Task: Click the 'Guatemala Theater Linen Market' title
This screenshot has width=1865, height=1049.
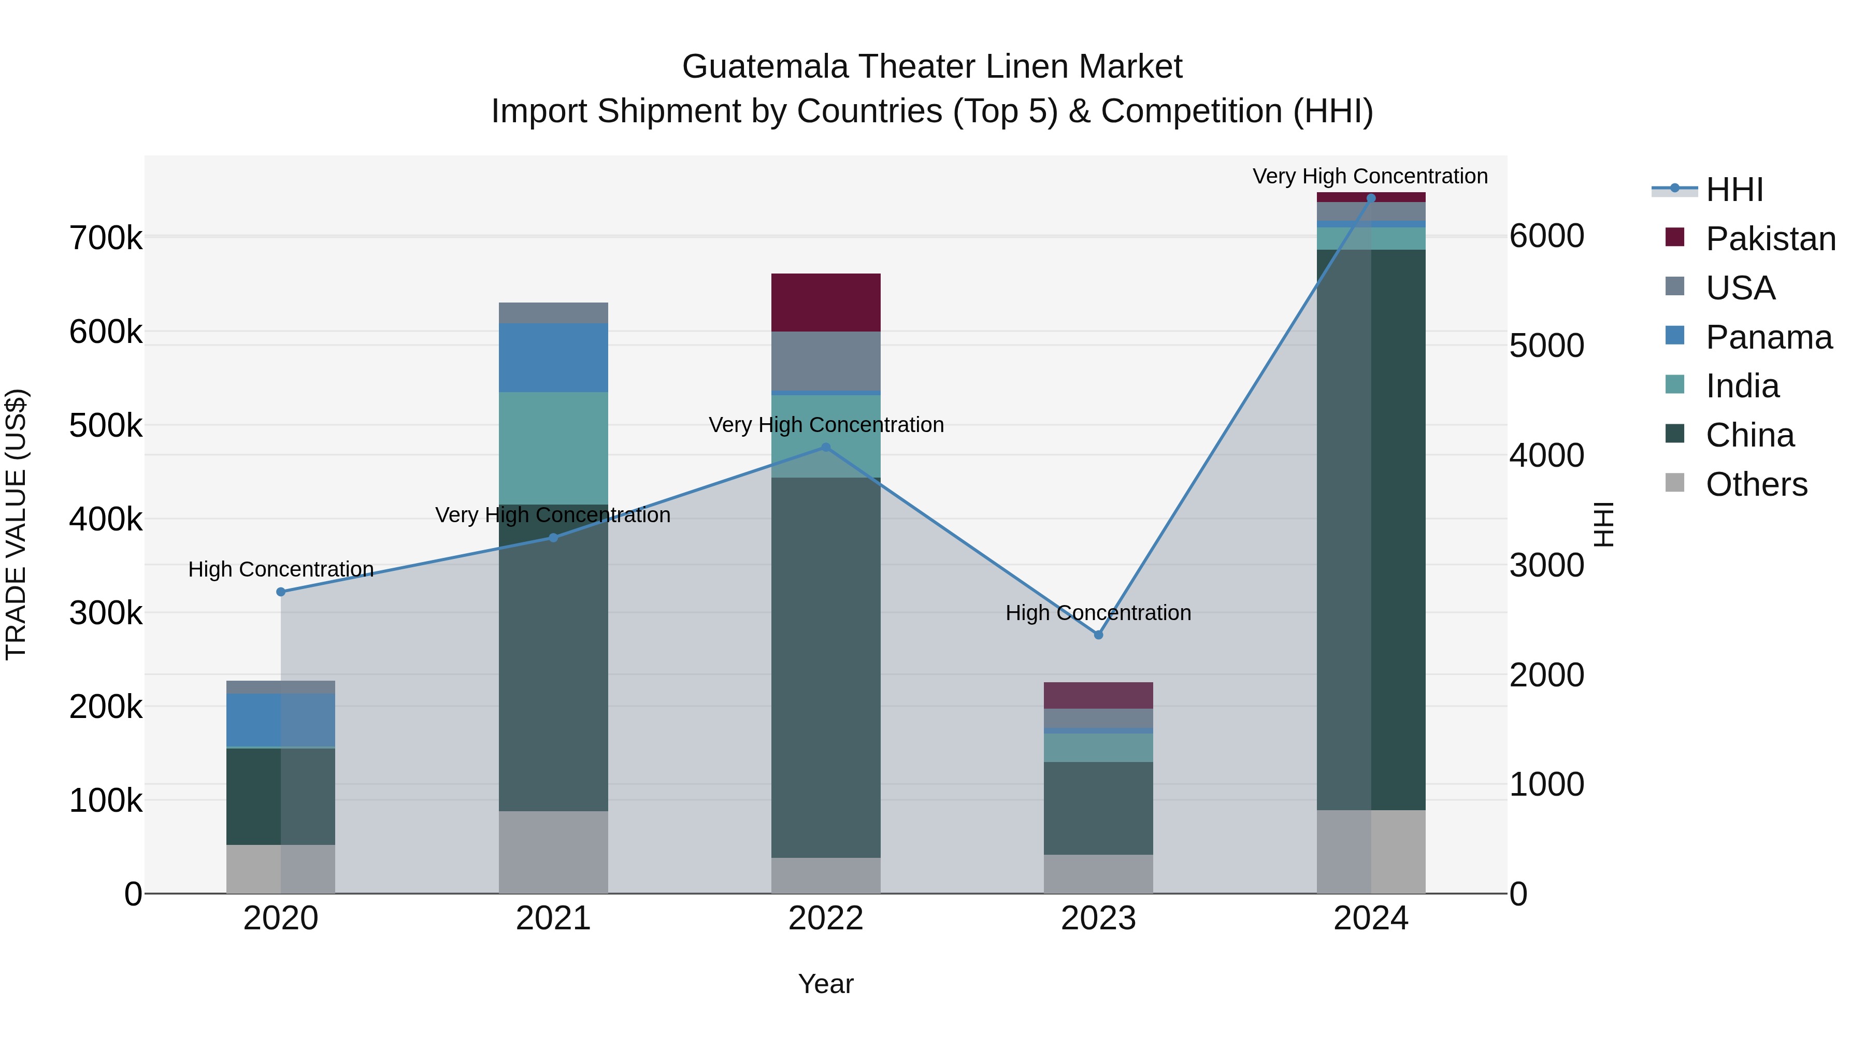Action: pyautogui.click(x=933, y=67)
